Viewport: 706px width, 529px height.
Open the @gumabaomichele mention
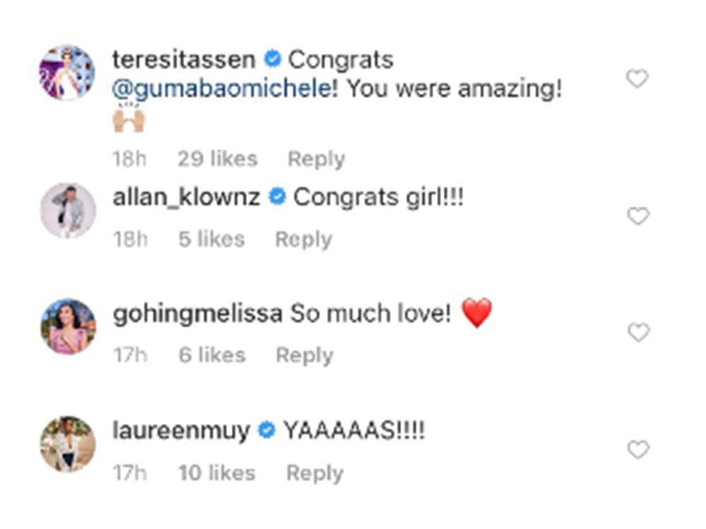[222, 90]
